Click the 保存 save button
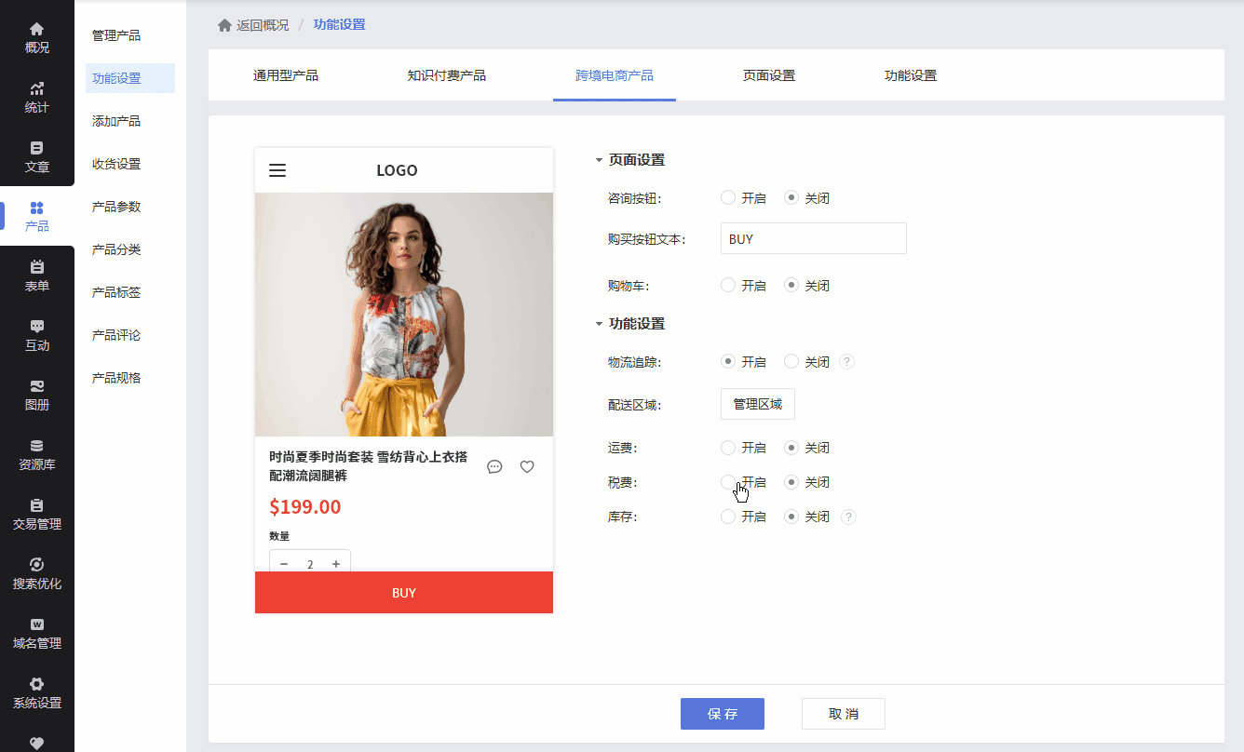The width and height of the screenshot is (1244, 752). 723,714
